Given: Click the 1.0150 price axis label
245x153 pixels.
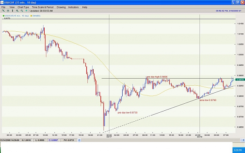Looking at the screenshot, I should coord(240,23).
